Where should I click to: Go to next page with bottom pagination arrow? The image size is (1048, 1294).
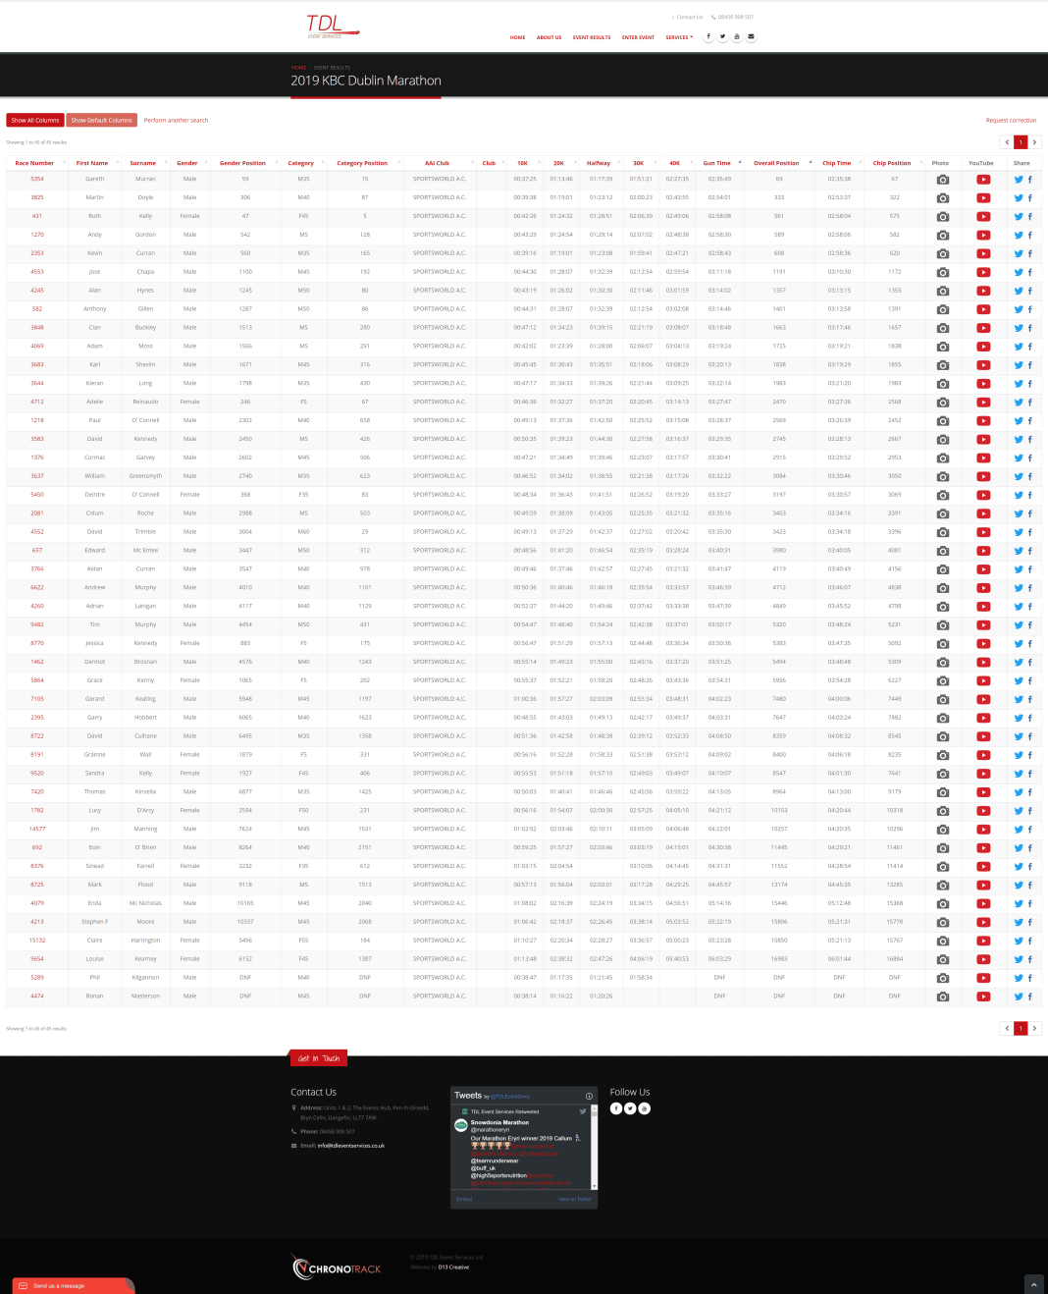(1034, 1028)
